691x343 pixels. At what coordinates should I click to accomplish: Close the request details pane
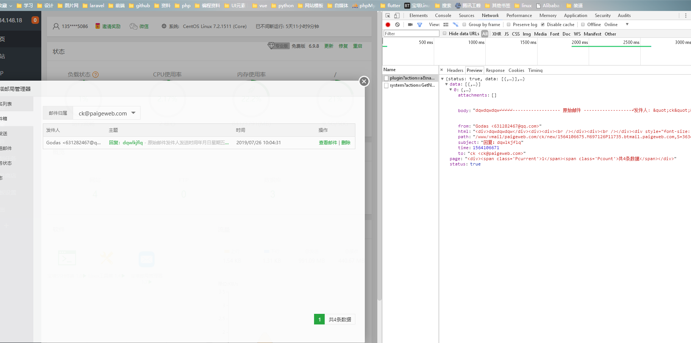[x=442, y=70]
